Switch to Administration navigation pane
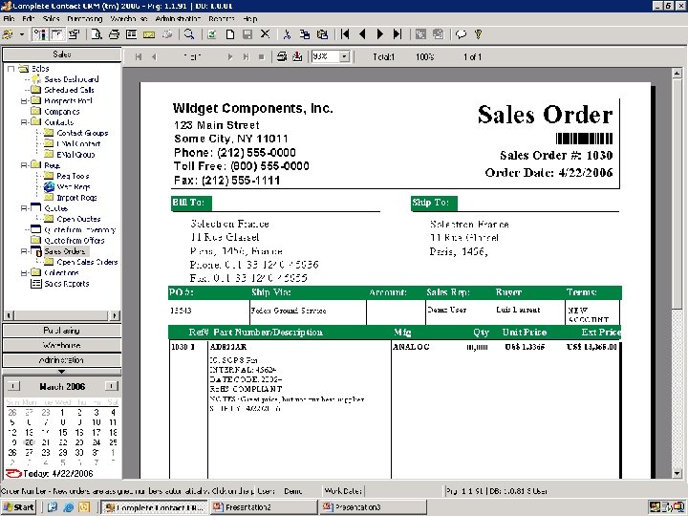688x516 pixels. click(x=62, y=360)
